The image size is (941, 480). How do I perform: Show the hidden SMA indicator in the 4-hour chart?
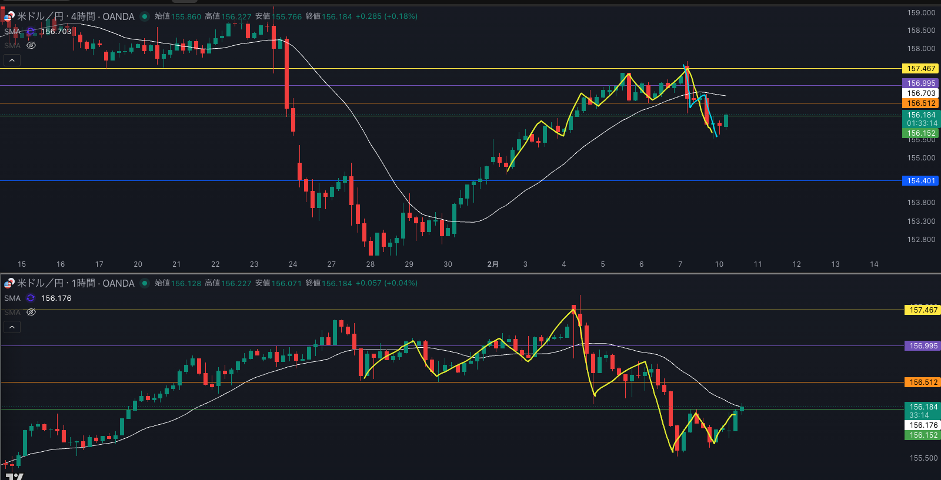tap(31, 45)
